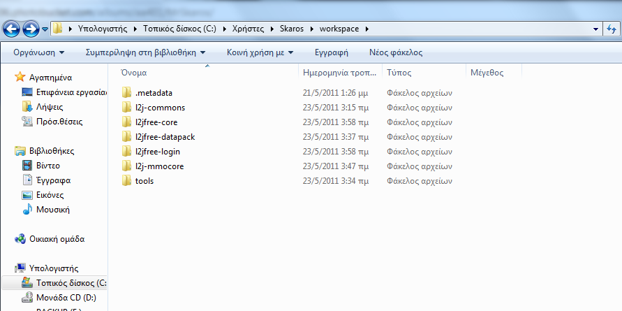This screenshot has width=622, height=311.
Task: Open the recent pages history arrow
Action: point(45,29)
